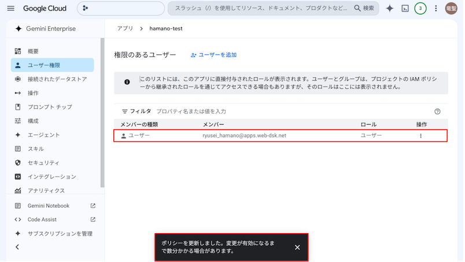465x262 pixels.
Task: Open 接続されたデータストア in sidebar
Action: pos(53,79)
